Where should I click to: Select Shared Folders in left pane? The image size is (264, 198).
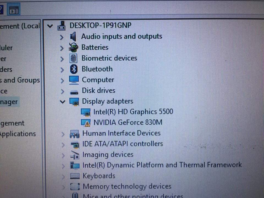click(6, 70)
